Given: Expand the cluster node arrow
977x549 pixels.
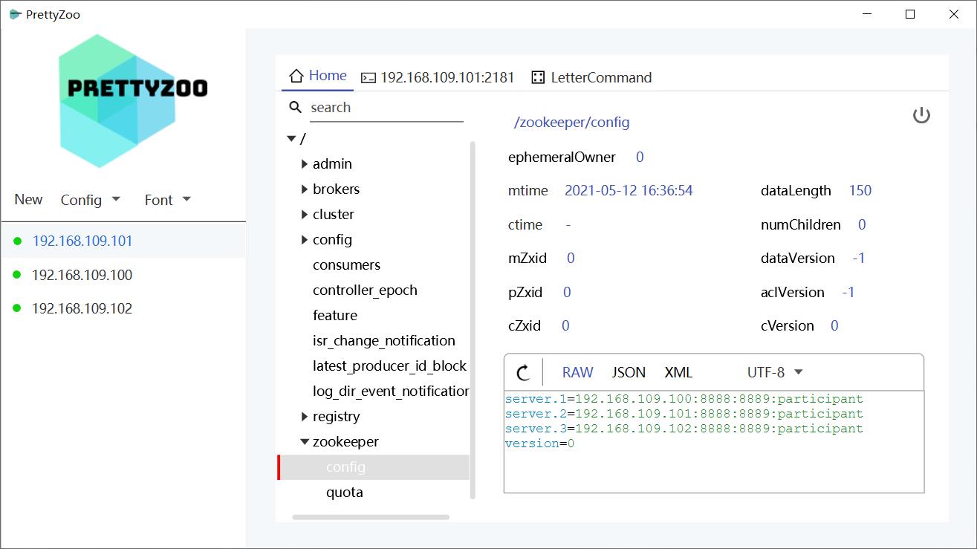Looking at the screenshot, I should [305, 215].
